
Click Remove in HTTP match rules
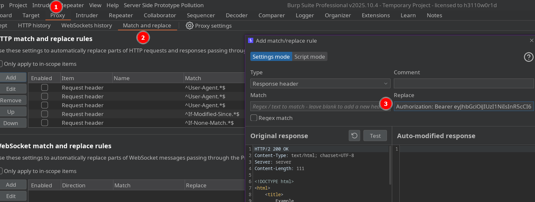[11, 100]
